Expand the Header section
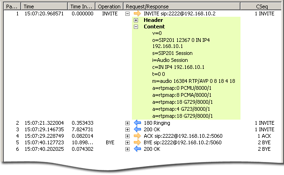284x175 pixels. [x=136, y=20]
